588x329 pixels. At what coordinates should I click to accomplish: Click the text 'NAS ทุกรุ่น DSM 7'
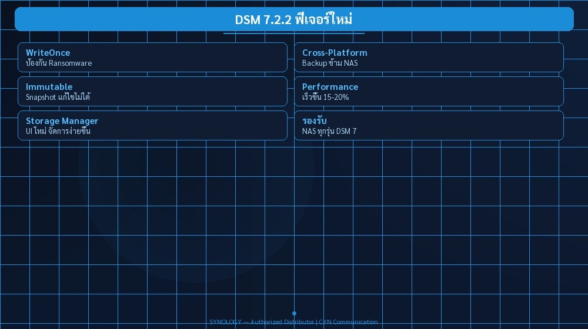pyautogui.click(x=329, y=131)
